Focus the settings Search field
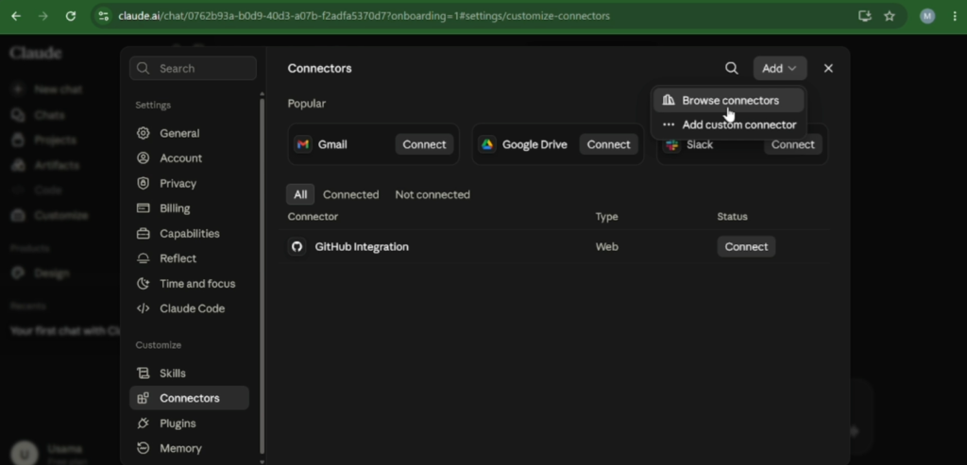The height and width of the screenshot is (465, 967). [x=193, y=68]
